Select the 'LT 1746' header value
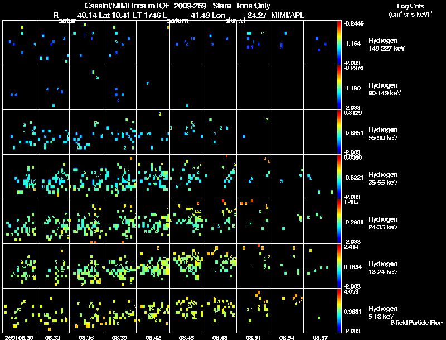 click(x=147, y=16)
